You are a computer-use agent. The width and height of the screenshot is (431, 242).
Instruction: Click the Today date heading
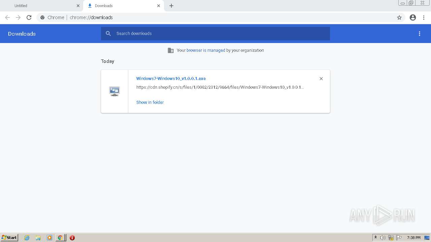point(108,61)
